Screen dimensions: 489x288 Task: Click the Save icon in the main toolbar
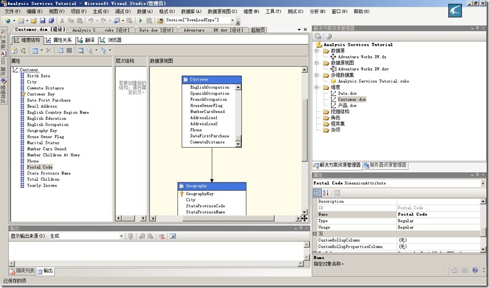click(43, 21)
